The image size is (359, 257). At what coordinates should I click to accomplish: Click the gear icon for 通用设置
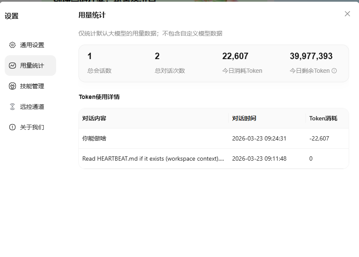point(12,45)
